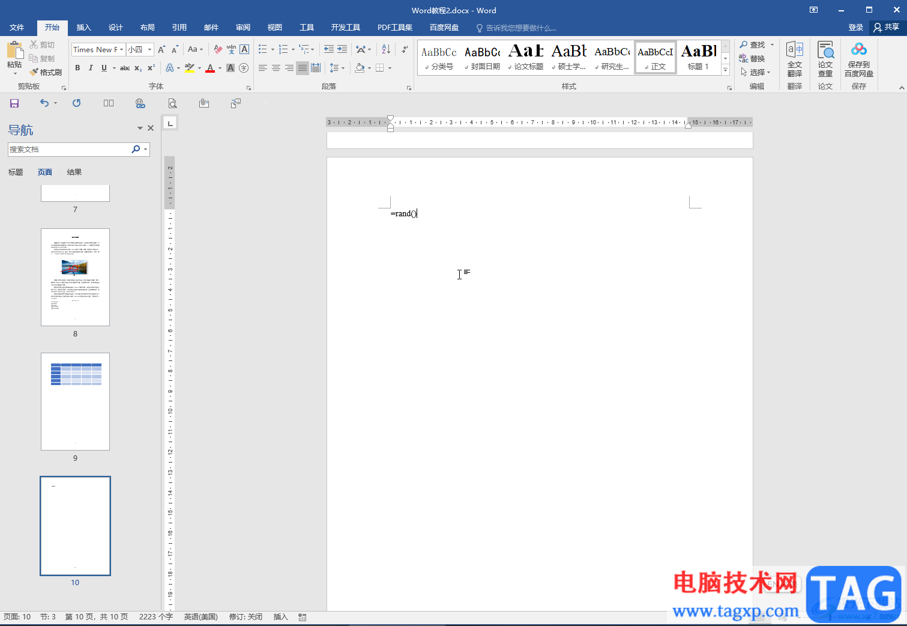Open the font name dropdown

122,49
